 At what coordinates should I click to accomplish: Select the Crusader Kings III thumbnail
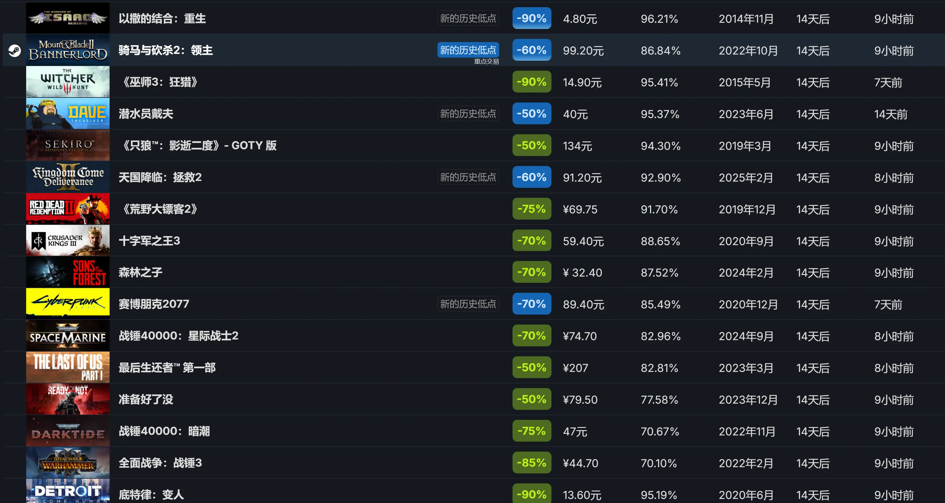68,240
